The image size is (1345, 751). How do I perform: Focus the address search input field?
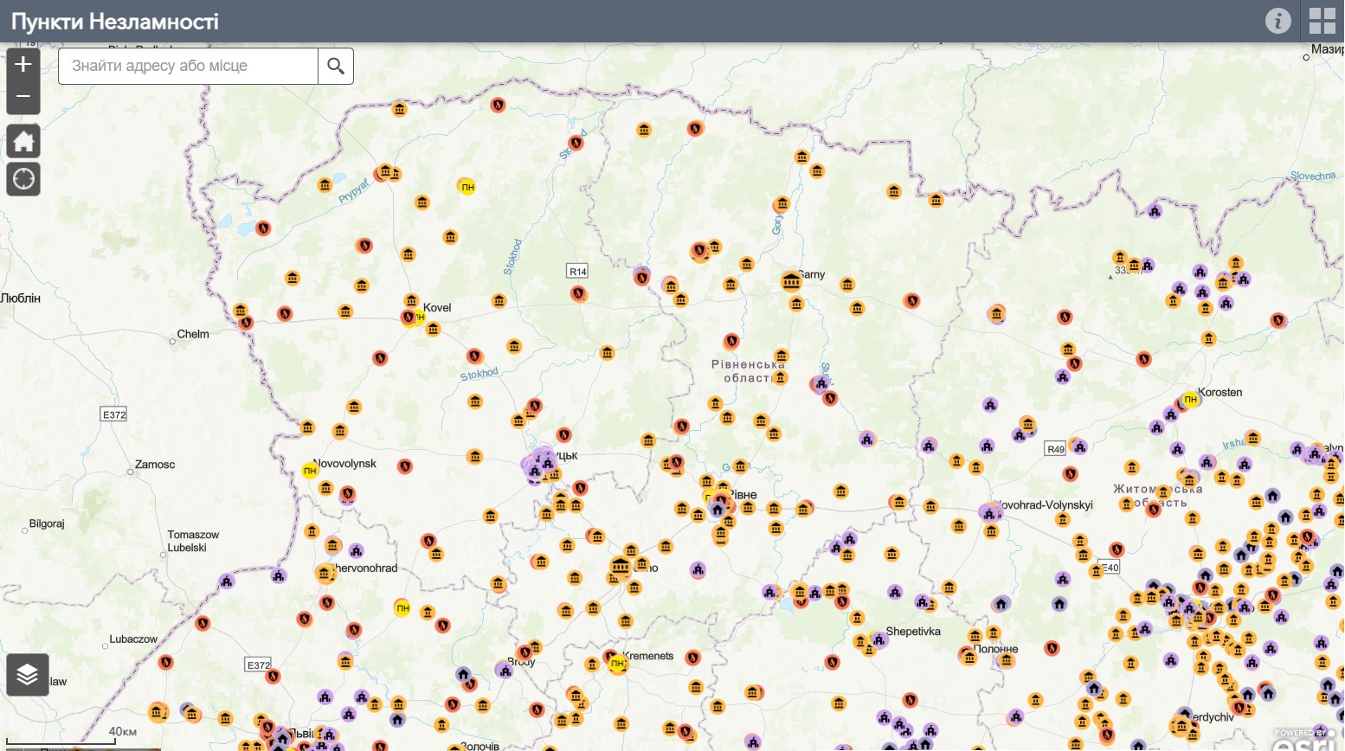click(x=188, y=67)
